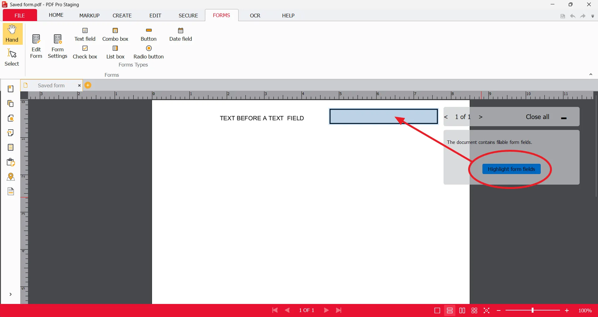Insert a Combo box field
This screenshot has height=317, width=598.
(115, 34)
